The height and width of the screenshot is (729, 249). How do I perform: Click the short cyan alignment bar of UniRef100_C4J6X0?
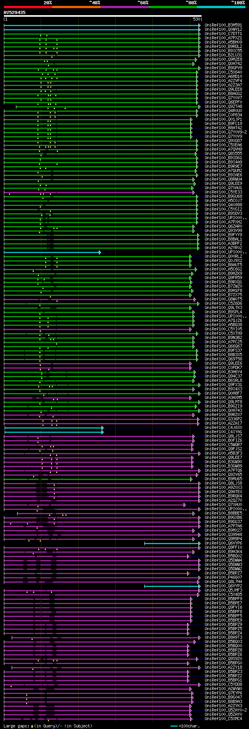pyautogui.click(x=54, y=428)
